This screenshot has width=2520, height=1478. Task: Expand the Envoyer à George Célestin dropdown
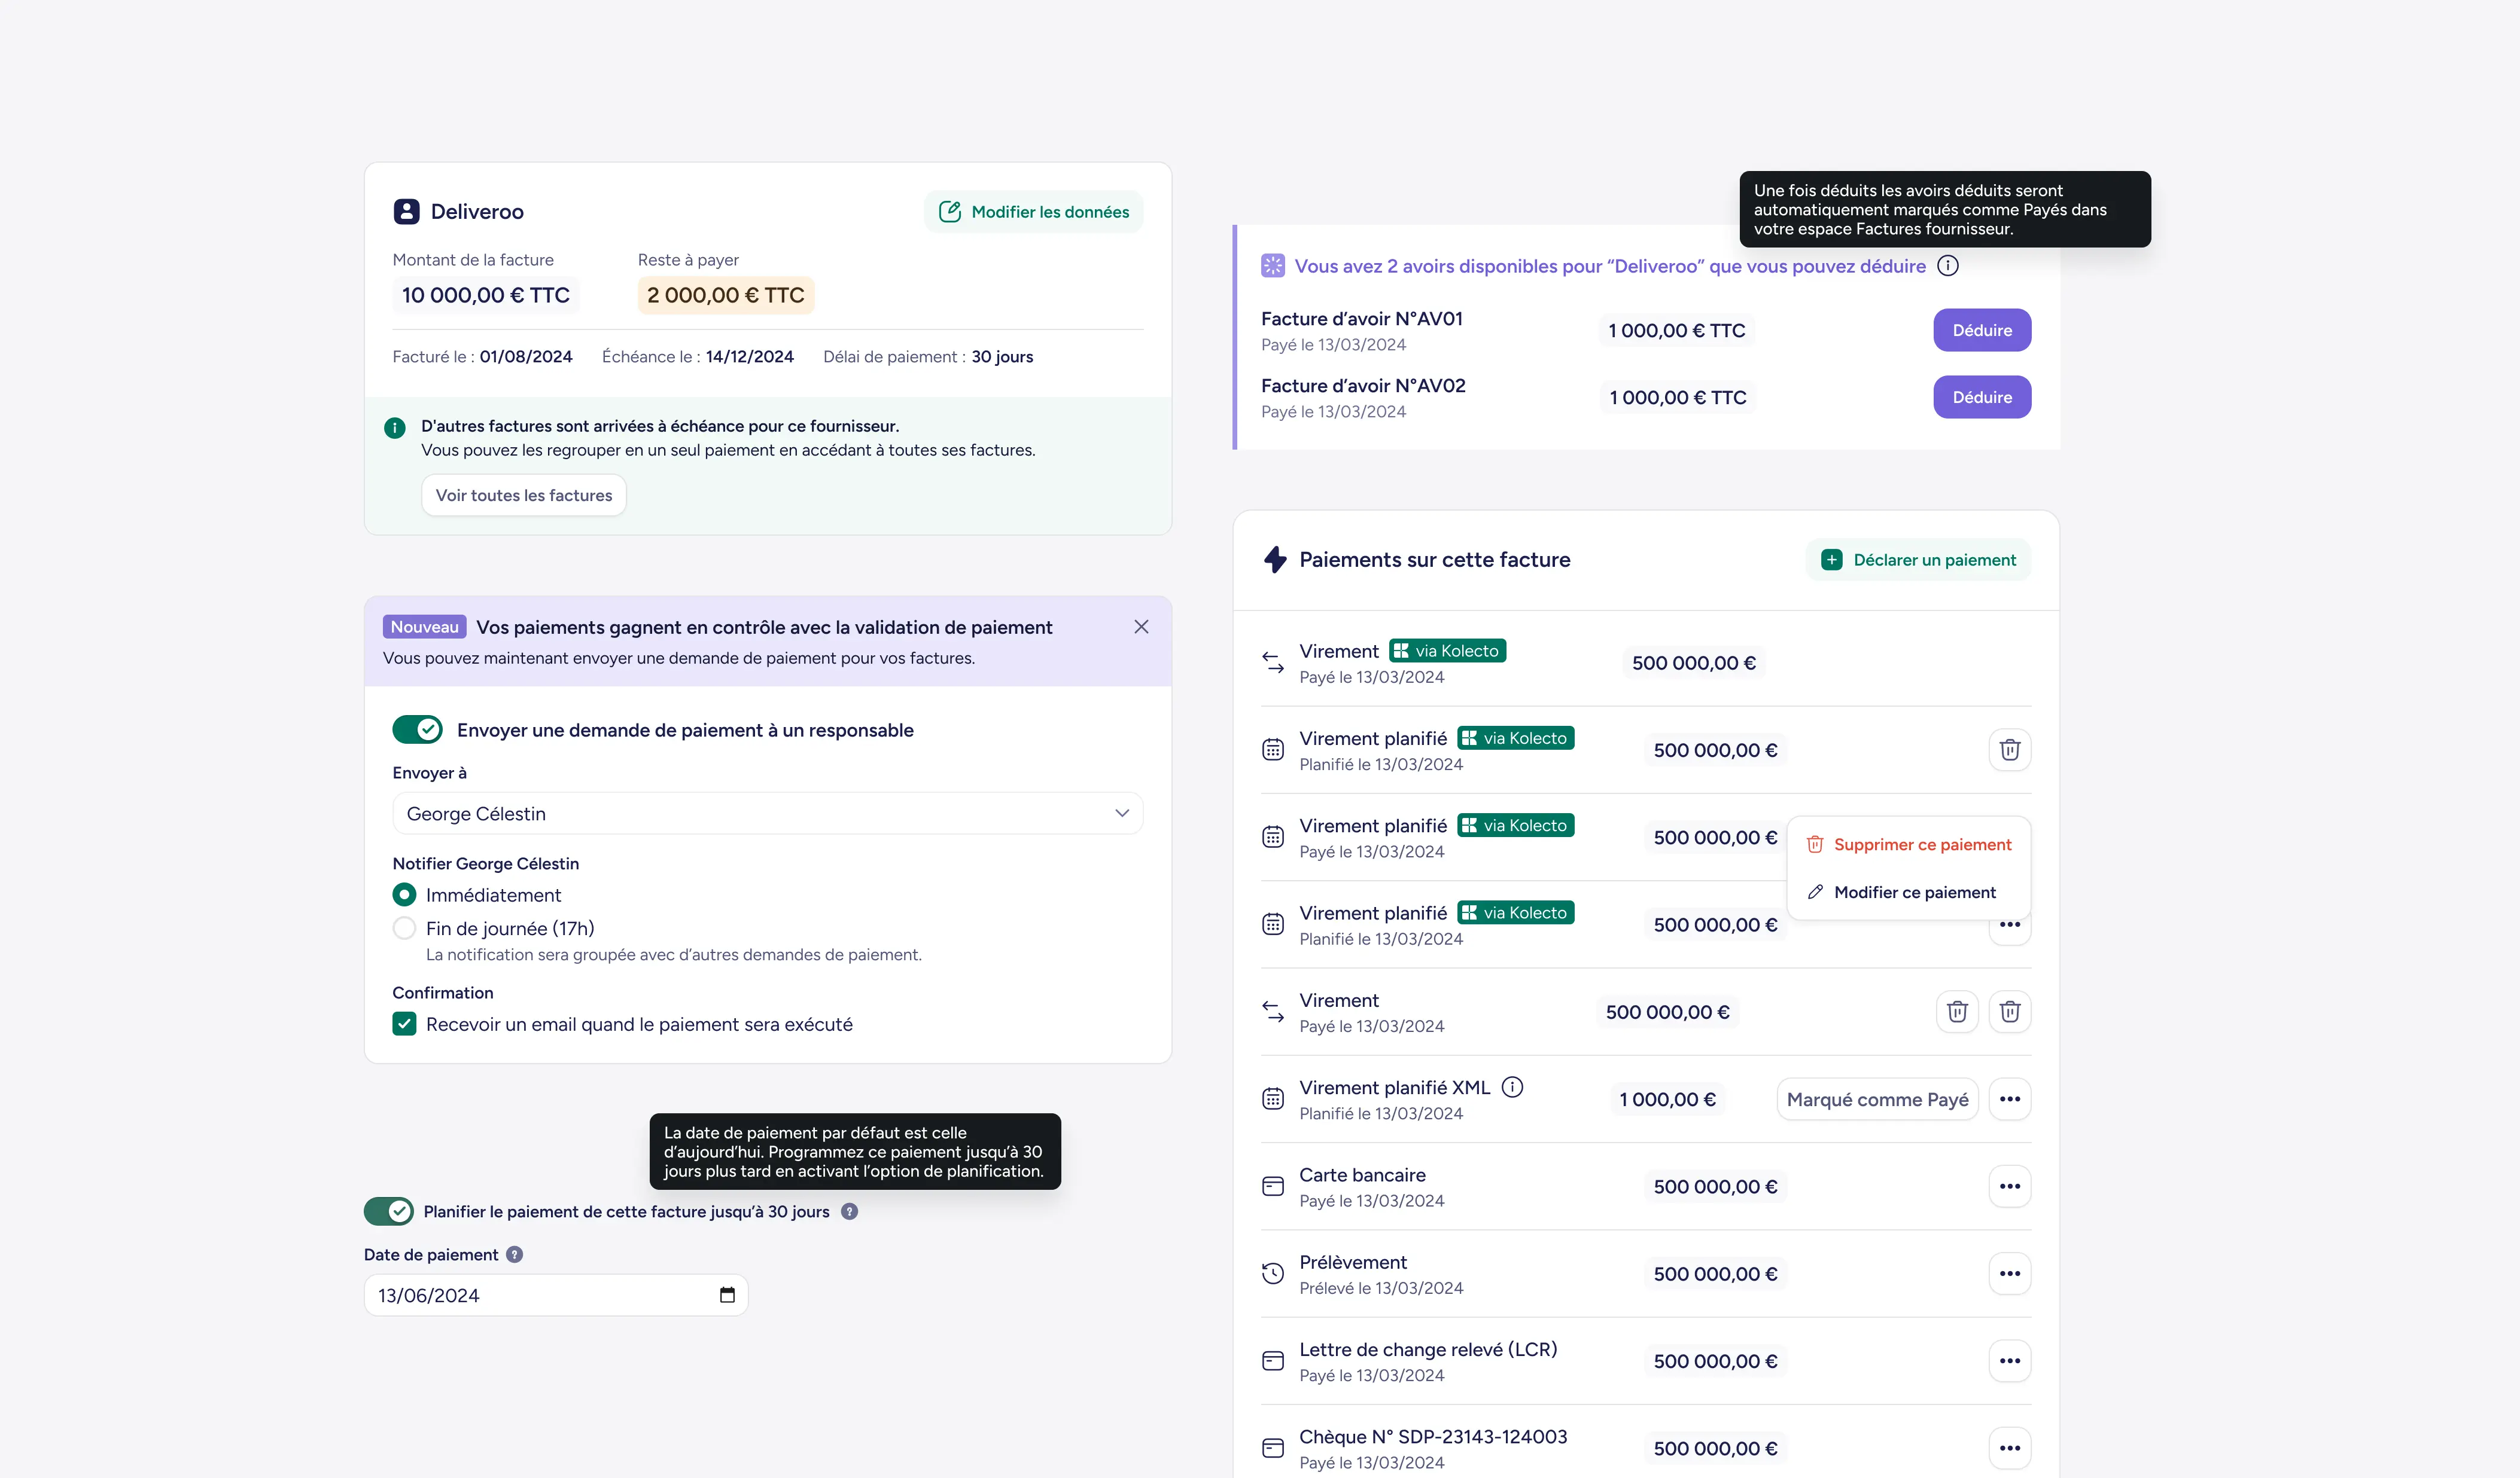[x=767, y=814]
